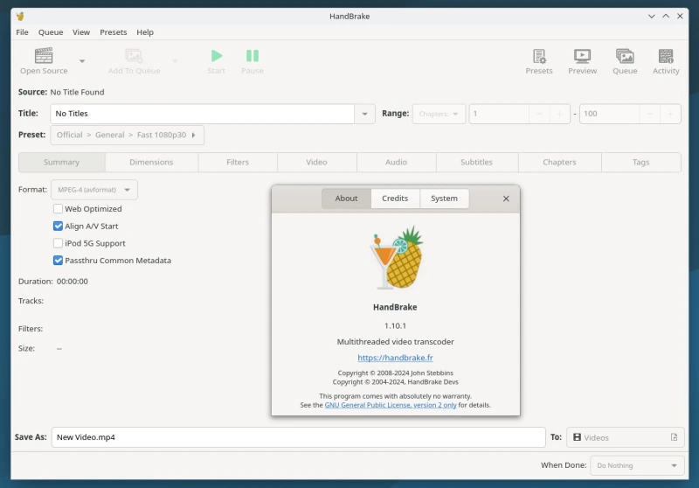
Task: Expand the Open Source dropdown arrow
Action: click(x=82, y=61)
